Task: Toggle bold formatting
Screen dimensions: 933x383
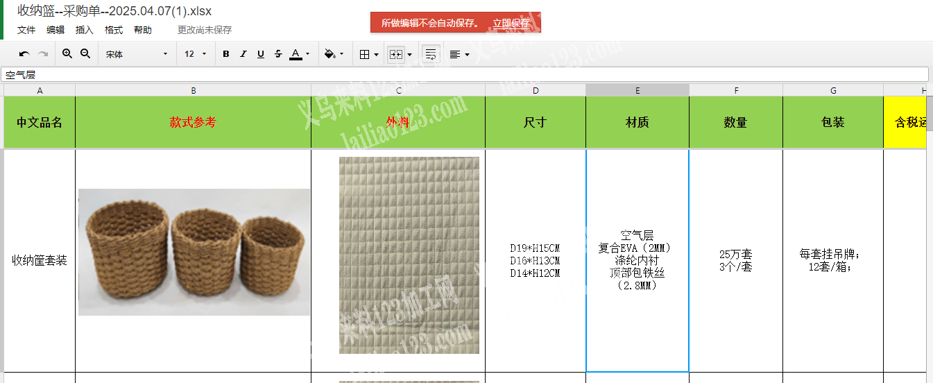Action: [x=226, y=54]
